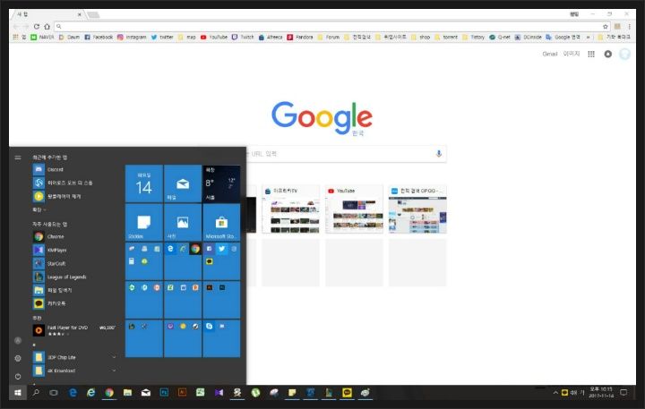Show hidden system tray icons

[x=555, y=393]
